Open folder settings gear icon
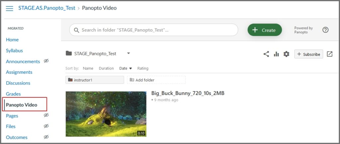Image resolution: width=340 pixels, height=144 pixels. tap(287, 54)
